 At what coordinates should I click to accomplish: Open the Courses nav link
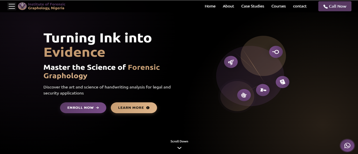point(278,6)
